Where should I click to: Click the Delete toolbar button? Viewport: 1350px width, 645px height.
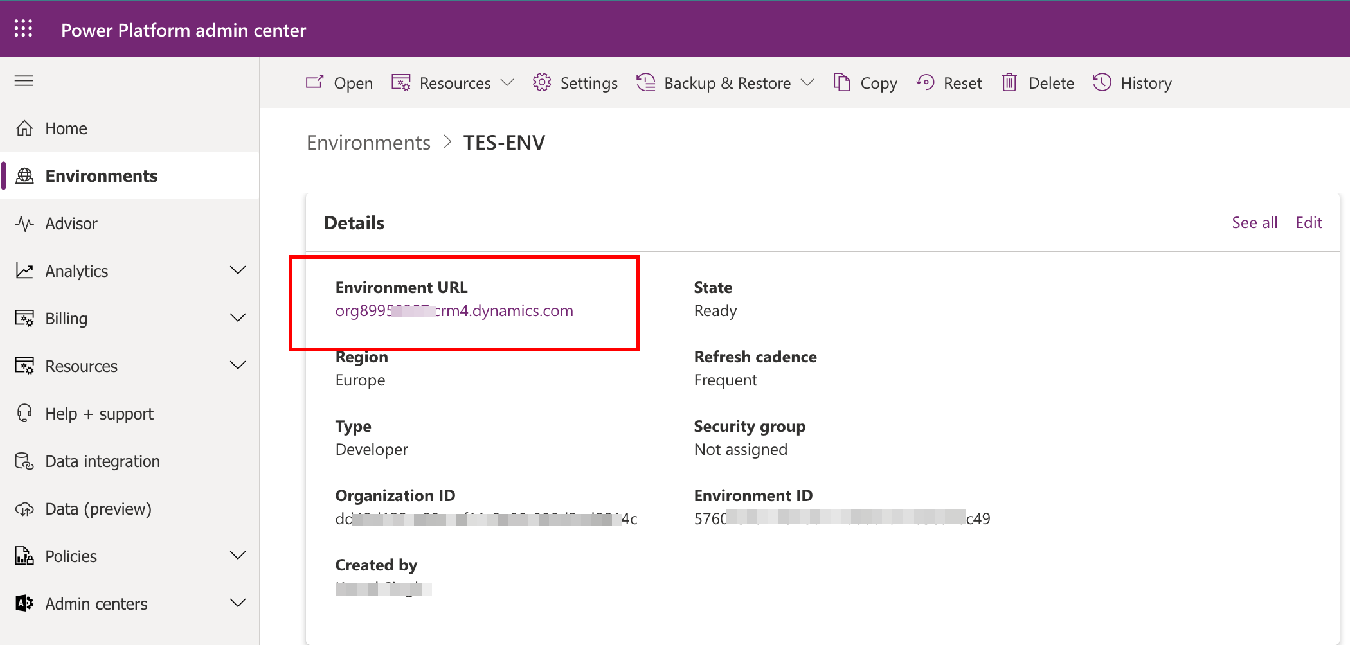tap(1038, 83)
